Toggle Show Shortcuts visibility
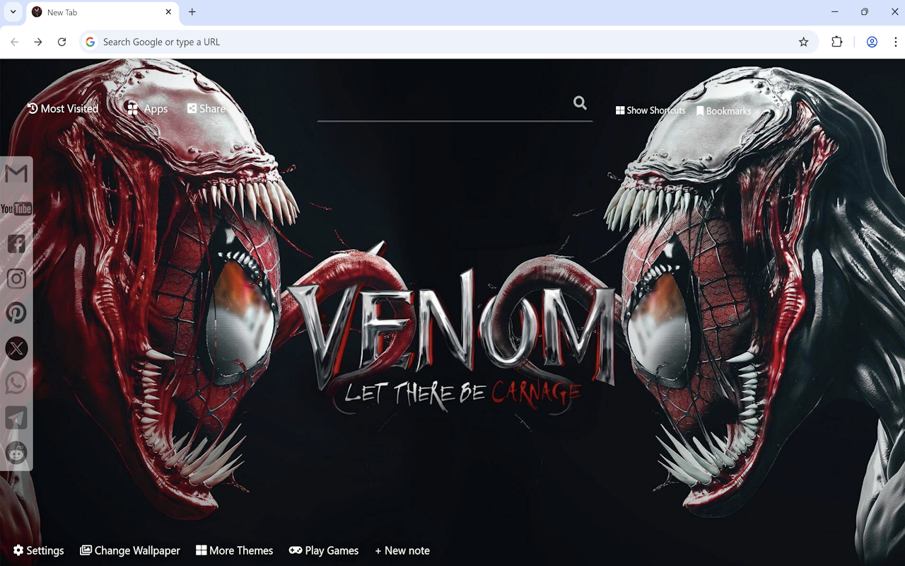The height and width of the screenshot is (566, 905). point(650,110)
